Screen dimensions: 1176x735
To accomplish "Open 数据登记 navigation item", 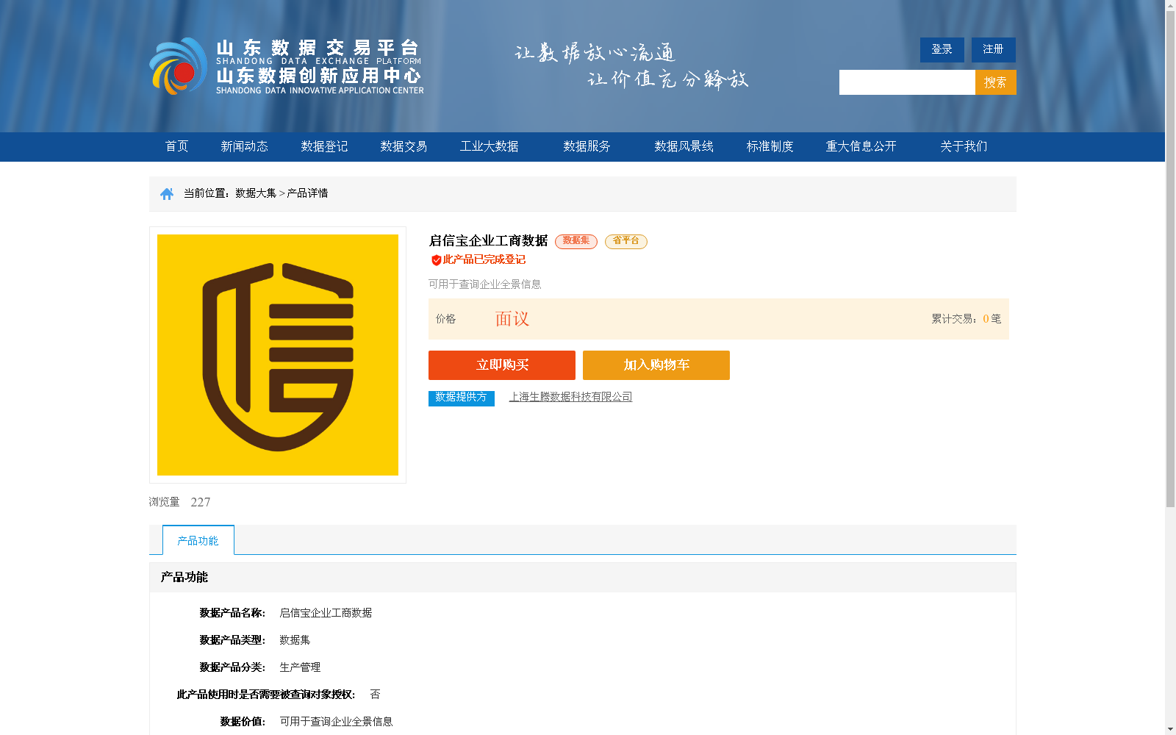I will (x=324, y=146).
